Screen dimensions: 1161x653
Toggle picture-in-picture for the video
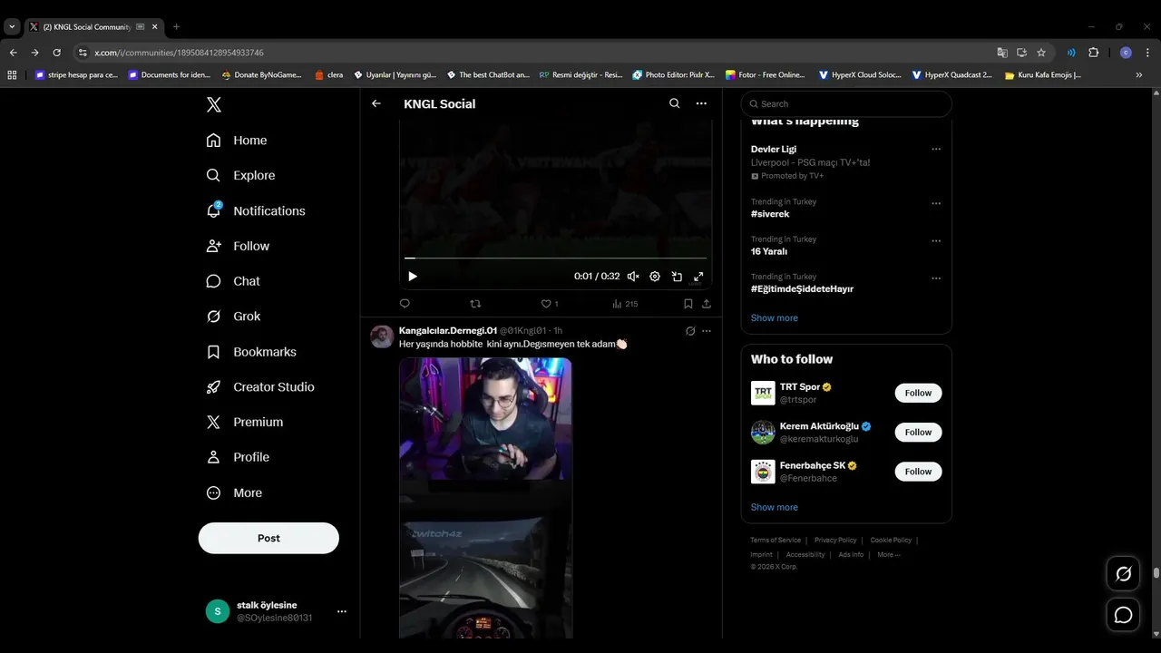(x=677, y=277)
